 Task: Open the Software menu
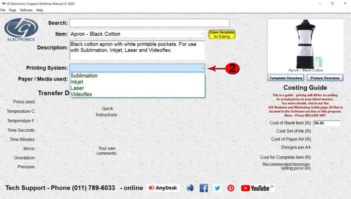coord(26,10)
